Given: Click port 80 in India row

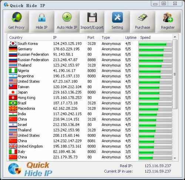Looking at the screenshot, I should tap(90, 114).
